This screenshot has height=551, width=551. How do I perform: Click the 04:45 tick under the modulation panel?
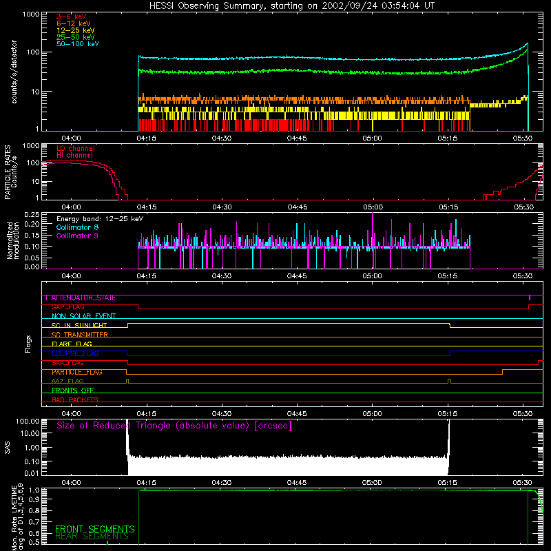pos(297,276)
